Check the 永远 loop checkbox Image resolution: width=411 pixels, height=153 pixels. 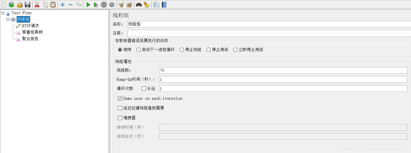(144, 89)
